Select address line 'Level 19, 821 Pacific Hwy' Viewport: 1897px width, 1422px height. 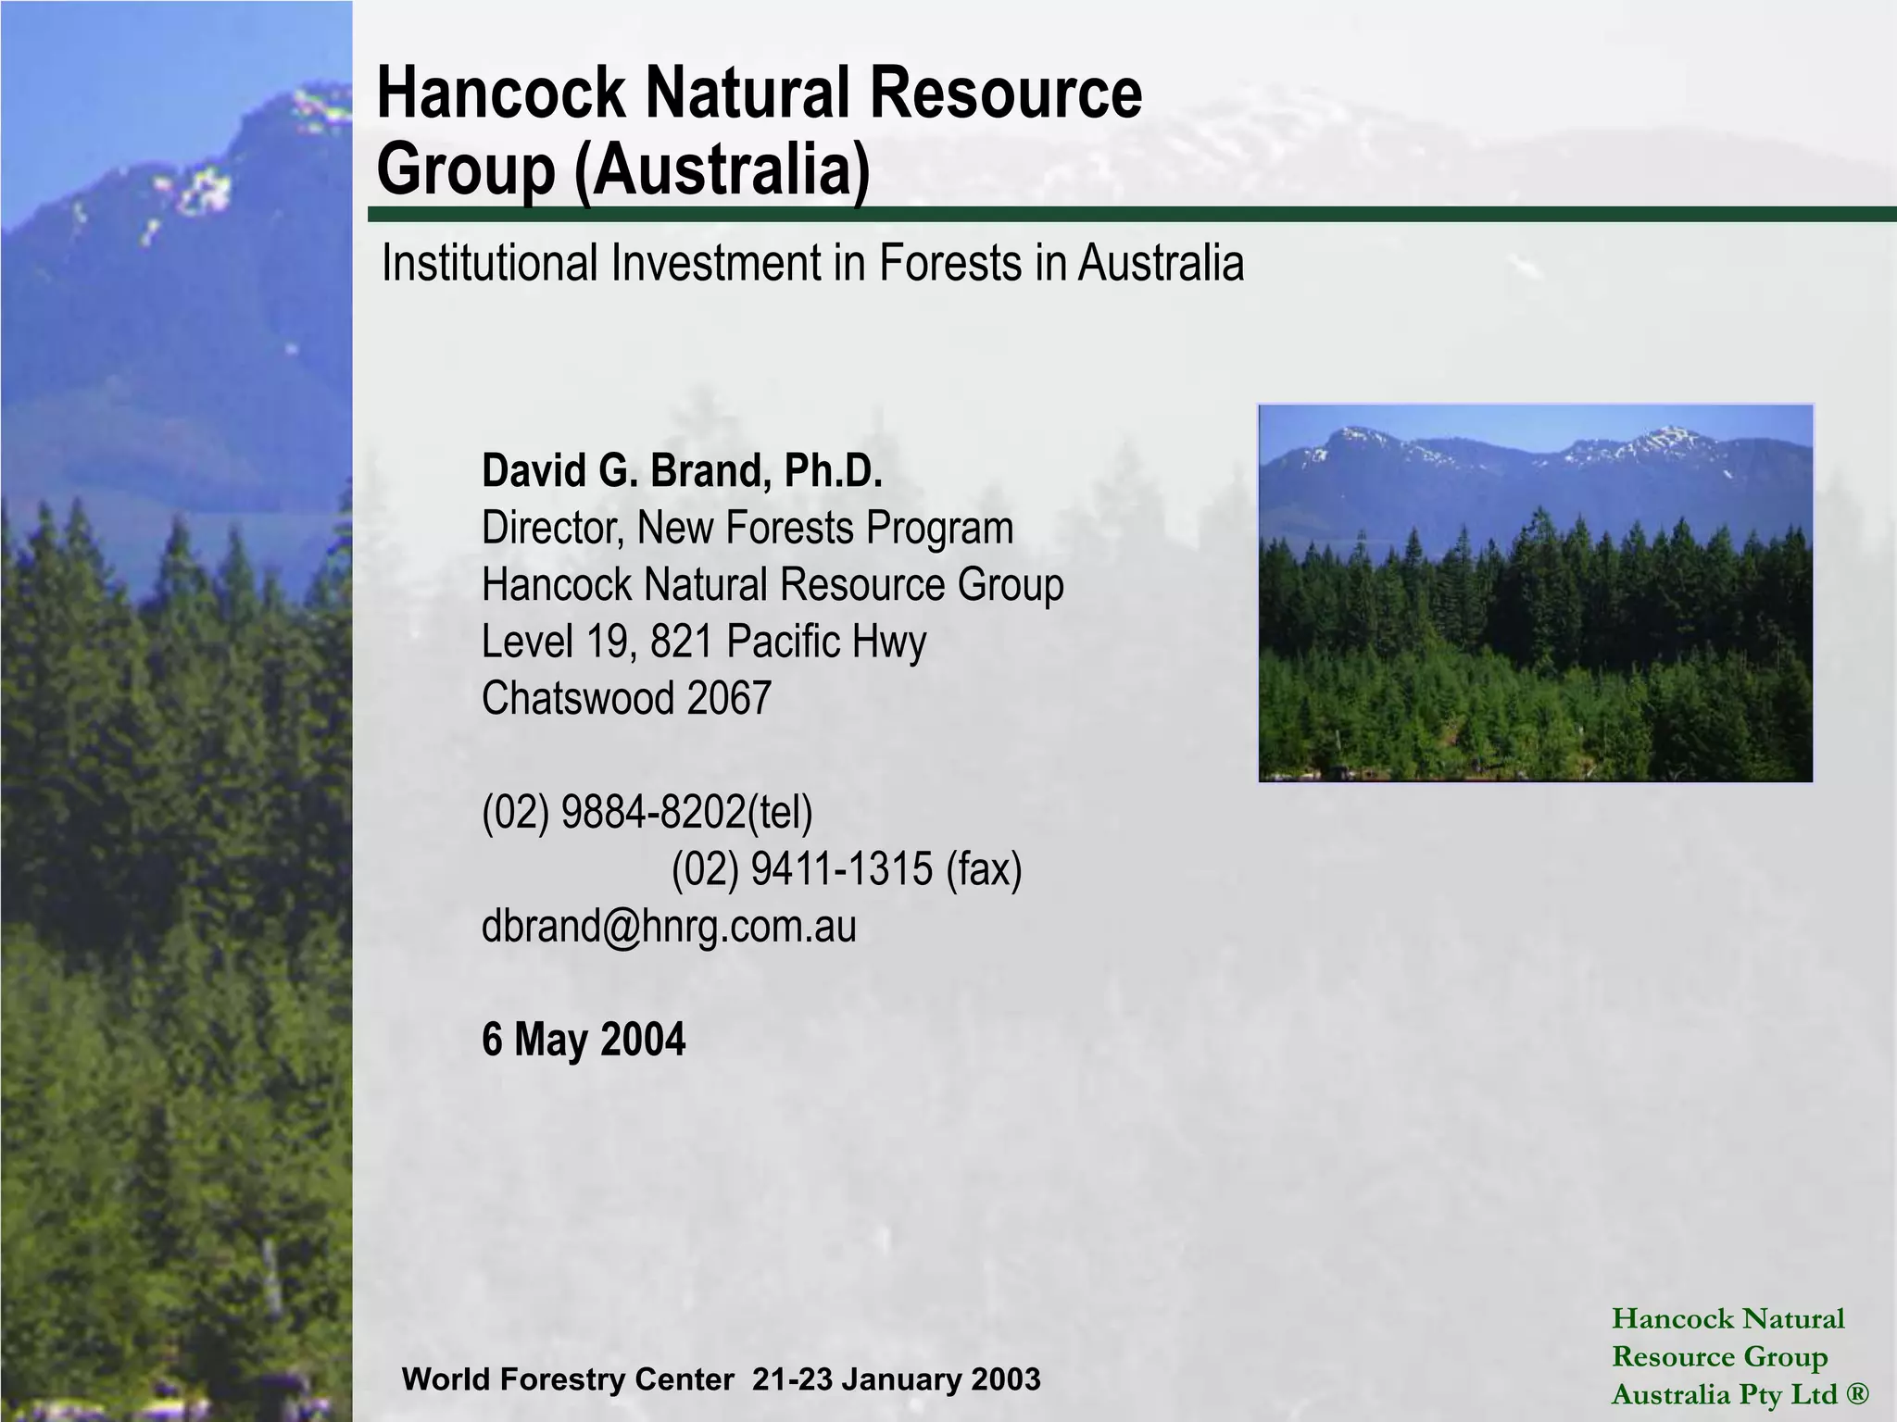pyautogui.click(x=703, y=642)
